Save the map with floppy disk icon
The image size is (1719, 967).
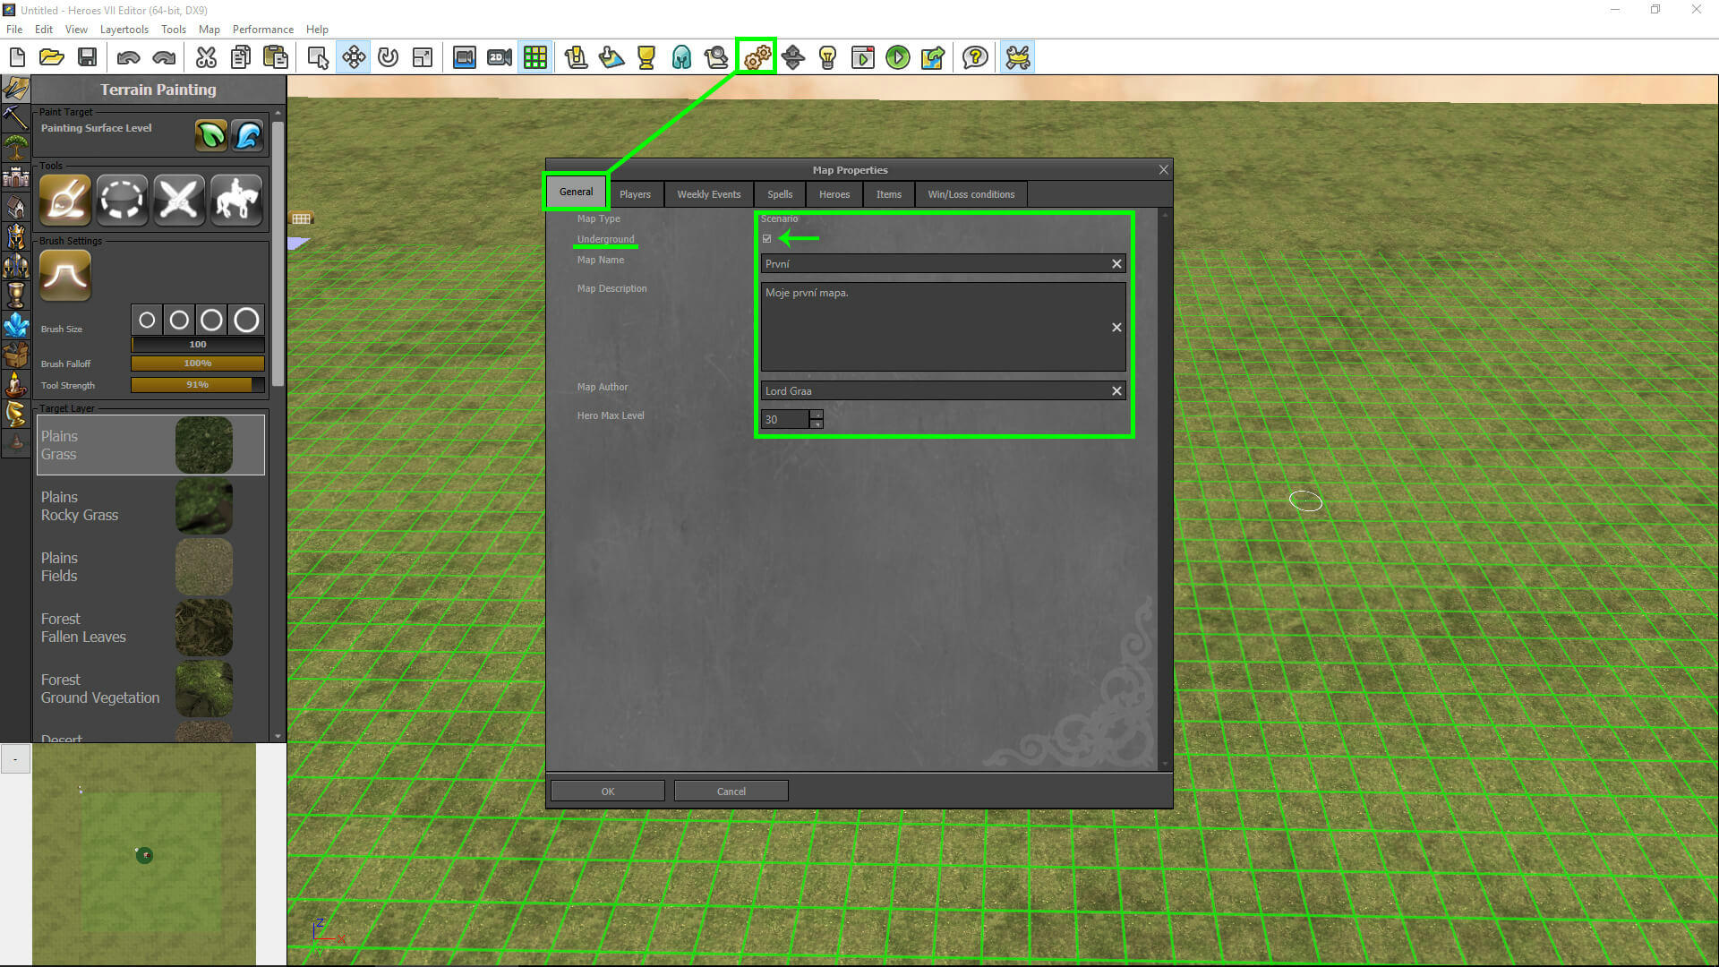[x=87, y=57]
